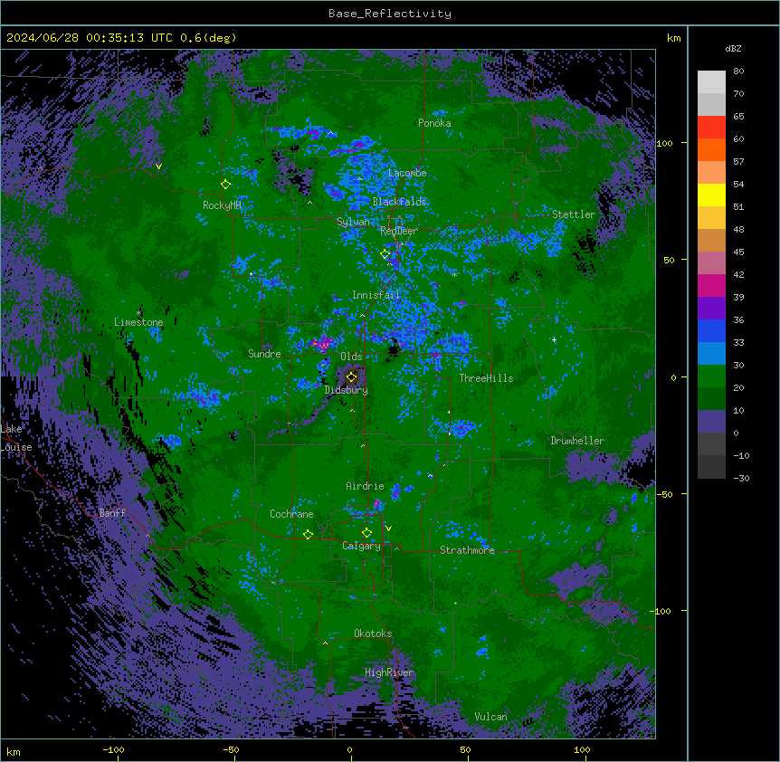Click the ThreeHills town label
This screenshot has height=762, width=780.
(486, 378)
